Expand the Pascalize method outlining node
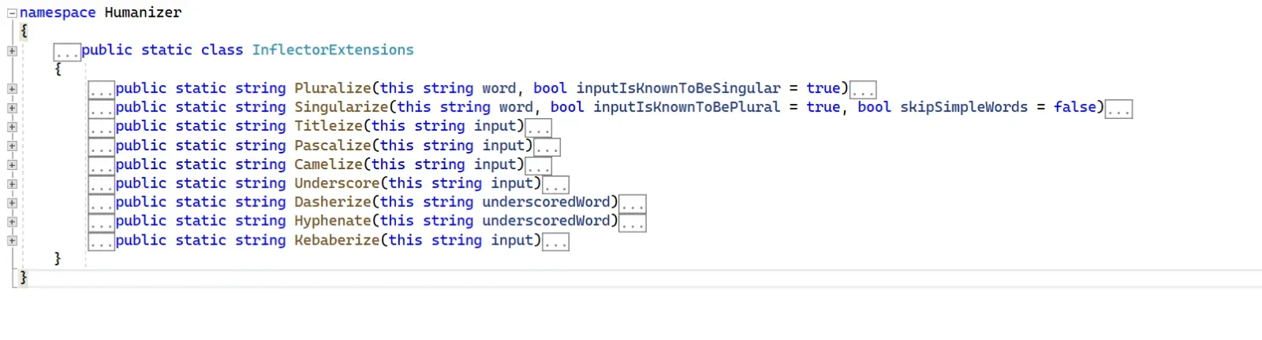 (12, 146)
